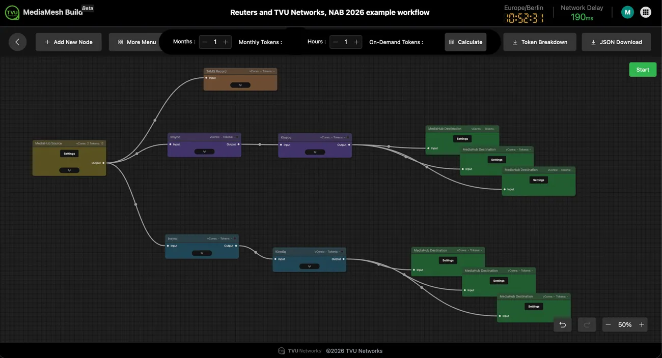
Task: Click the undo arrow icon
Action: point(562,325)
